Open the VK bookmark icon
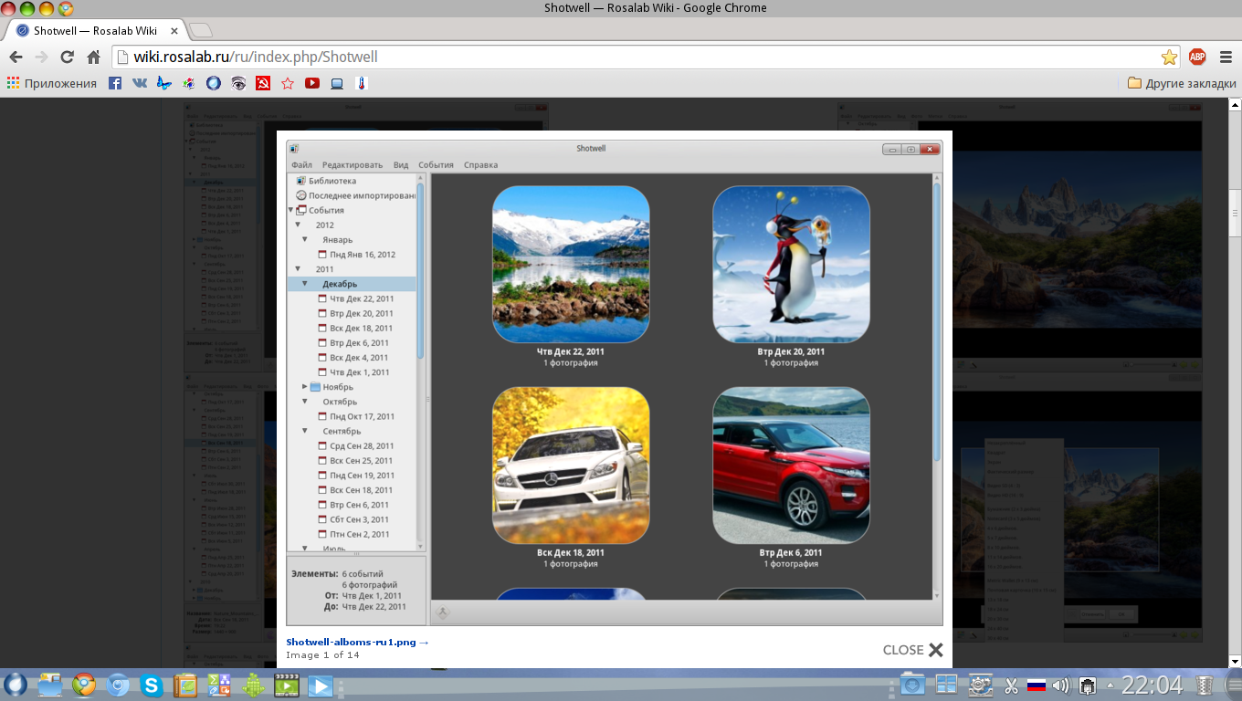 click(140, 83)
